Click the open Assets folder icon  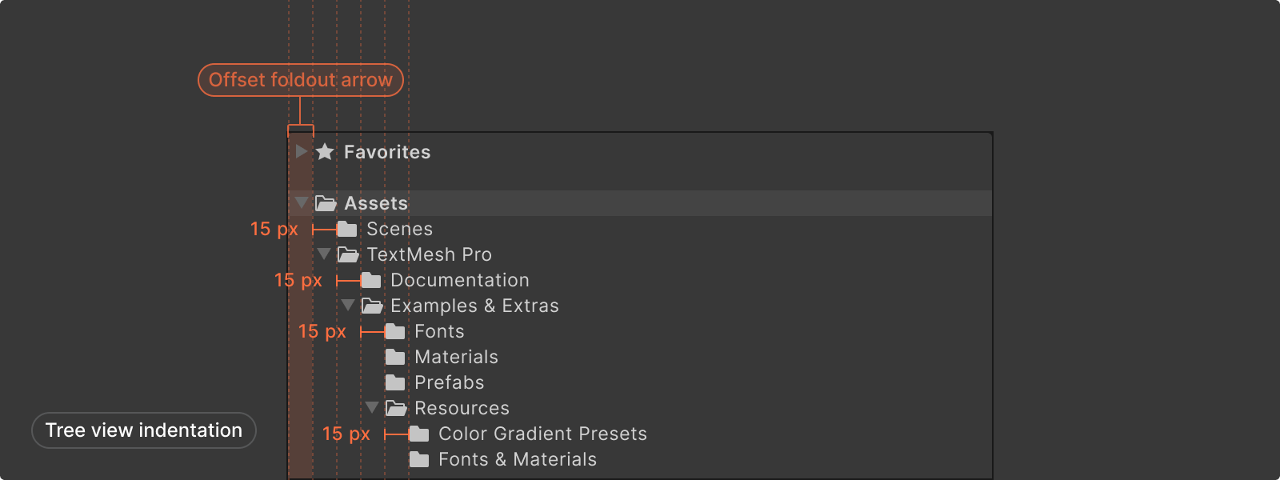pyautogui.click(x=326, y=203)
